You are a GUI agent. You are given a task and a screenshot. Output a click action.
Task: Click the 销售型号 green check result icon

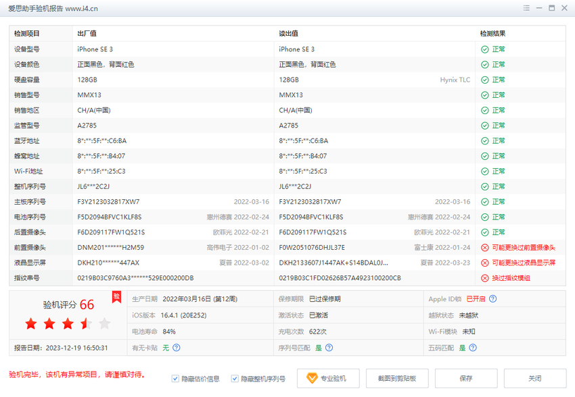point(485,95)
